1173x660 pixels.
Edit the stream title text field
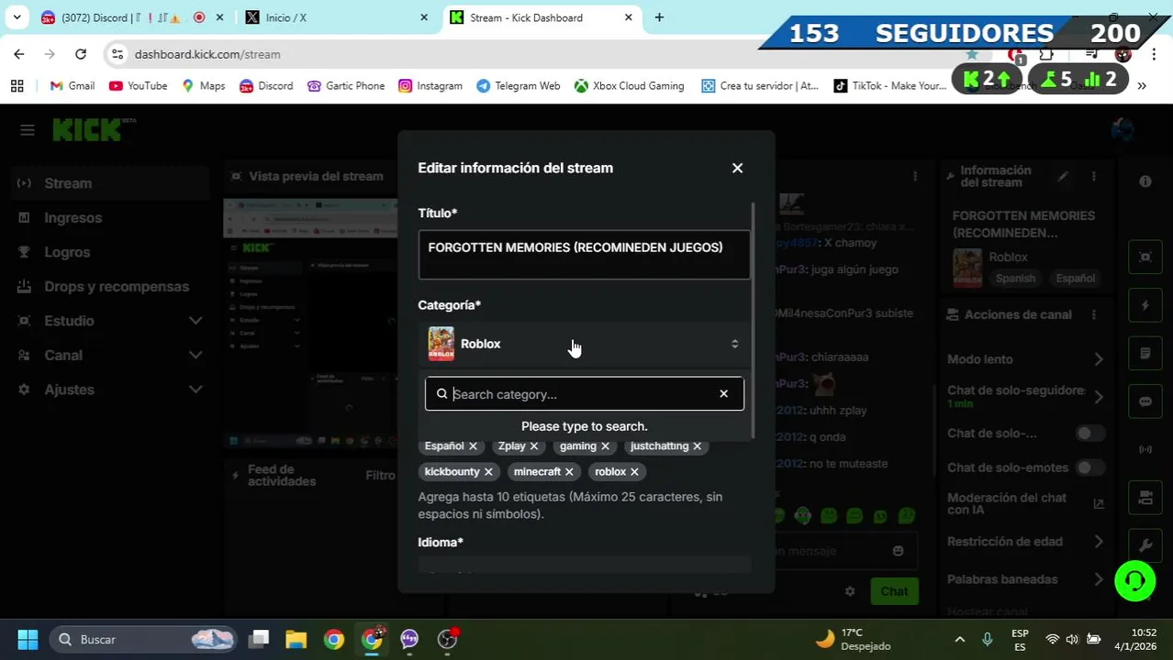(584, 255)
